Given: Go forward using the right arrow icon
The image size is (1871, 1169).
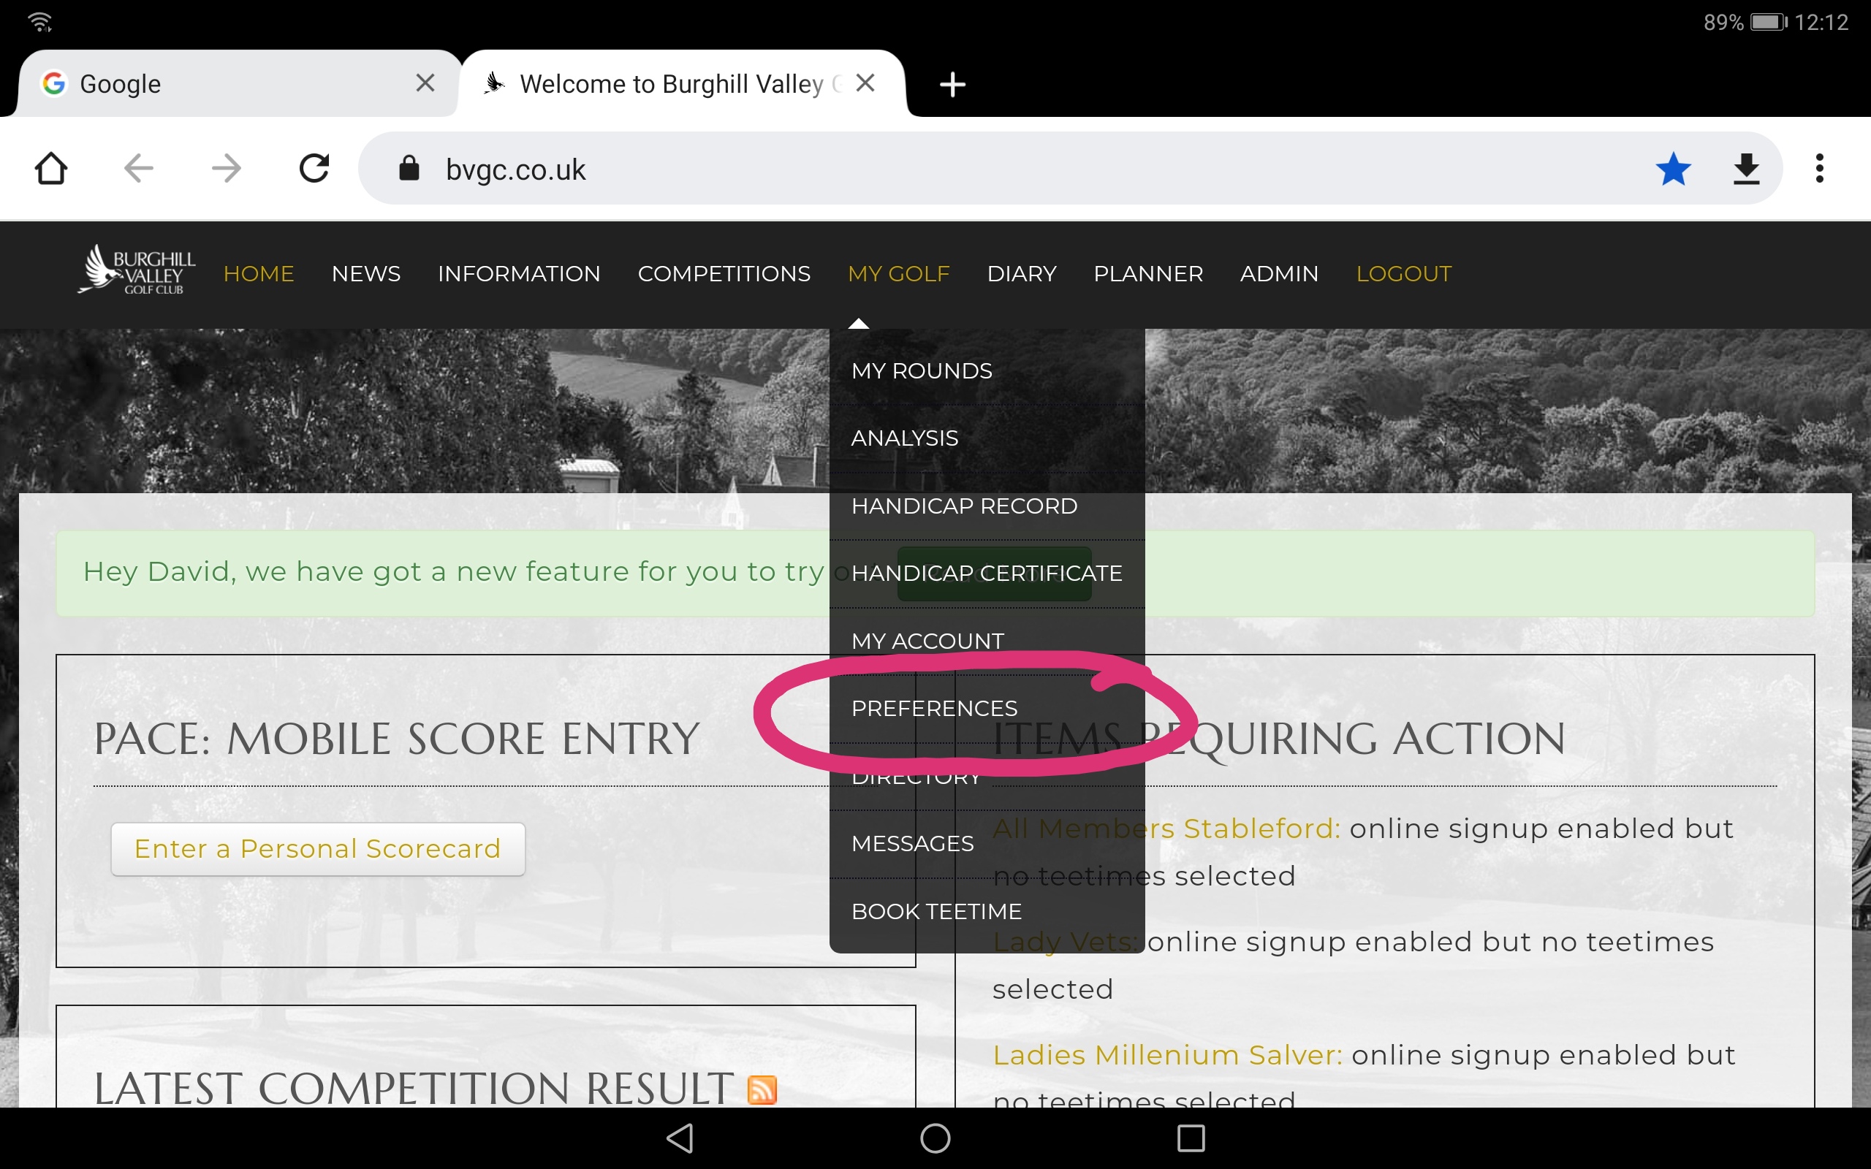Looking at the screenshot, I should click(227, 168).
